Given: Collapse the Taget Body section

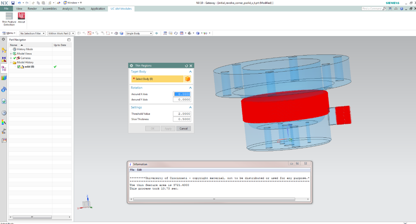Looking at the screenshot, I should (190, 72).
